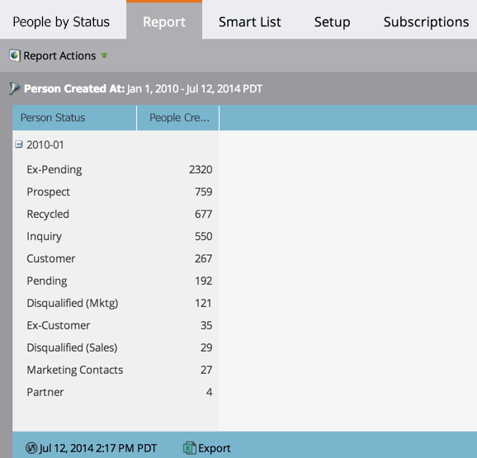Select the Prospect status row

[116, 191]
